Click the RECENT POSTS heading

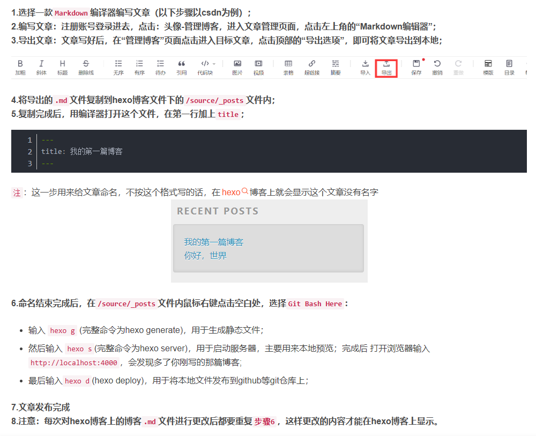(218, 211)
